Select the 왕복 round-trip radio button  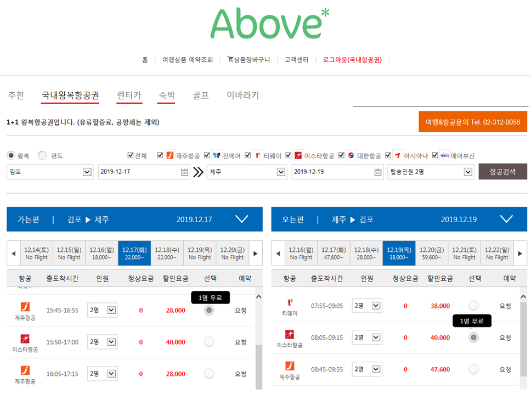click(11, 155)
